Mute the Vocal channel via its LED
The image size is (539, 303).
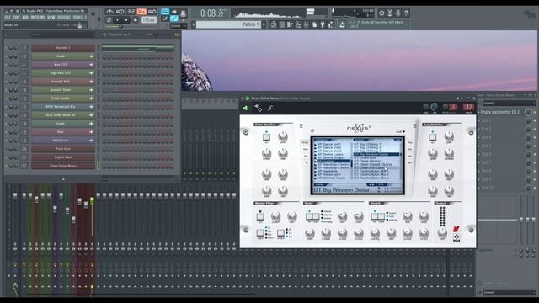[x=6, y=56]
